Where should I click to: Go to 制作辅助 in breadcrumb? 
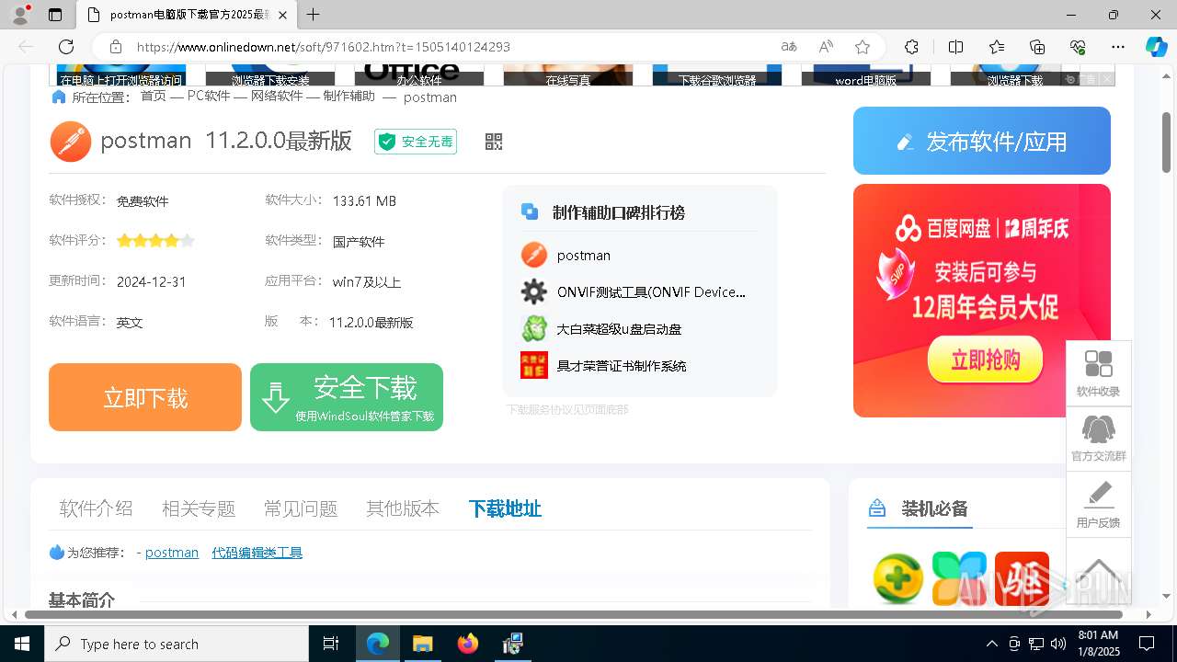point(349,97)
